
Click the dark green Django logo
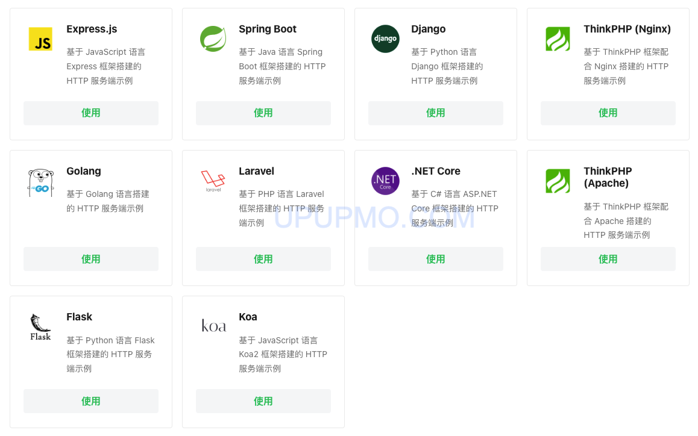tap(385, 39)
